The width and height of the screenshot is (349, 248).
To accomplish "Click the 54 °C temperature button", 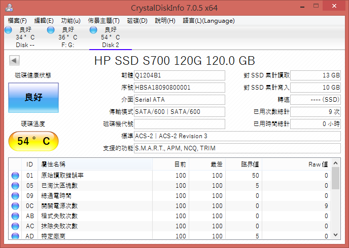I will point(33,141).
